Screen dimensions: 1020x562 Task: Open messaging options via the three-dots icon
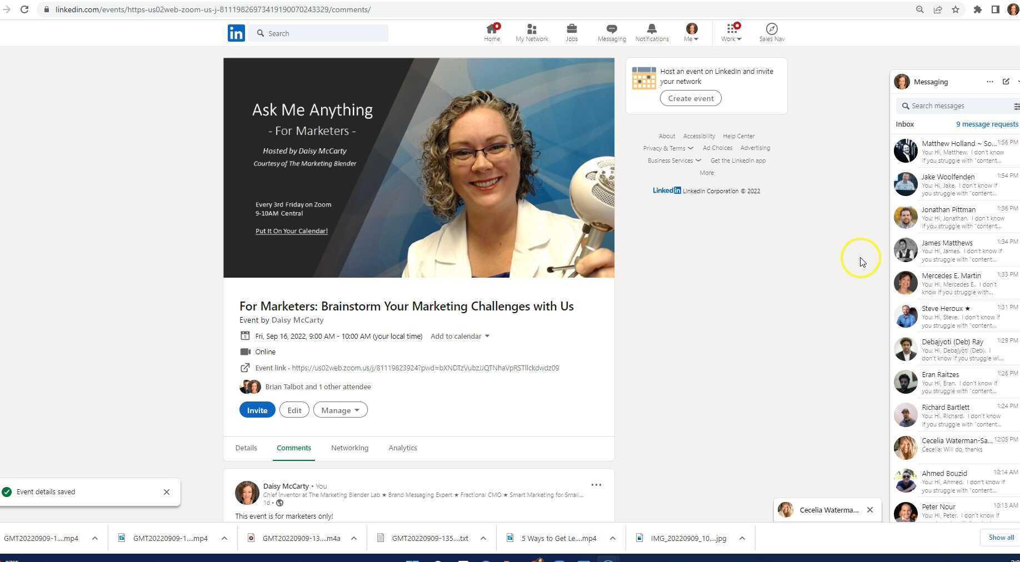989,82
